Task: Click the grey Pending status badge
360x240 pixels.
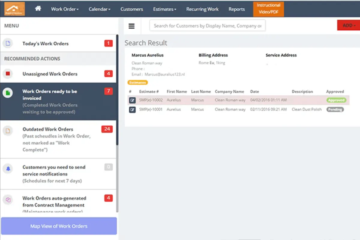Action: point(335,109)
